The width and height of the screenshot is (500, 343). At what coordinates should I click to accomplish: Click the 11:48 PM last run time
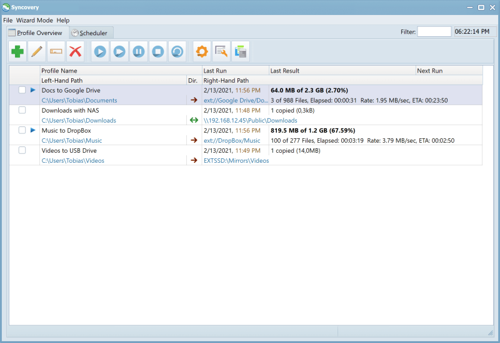pos(247,111)
